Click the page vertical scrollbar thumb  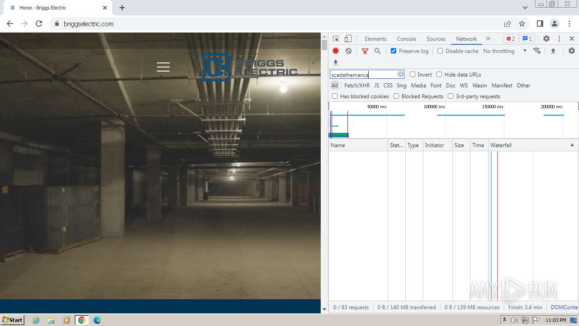[x=324, y=45]
